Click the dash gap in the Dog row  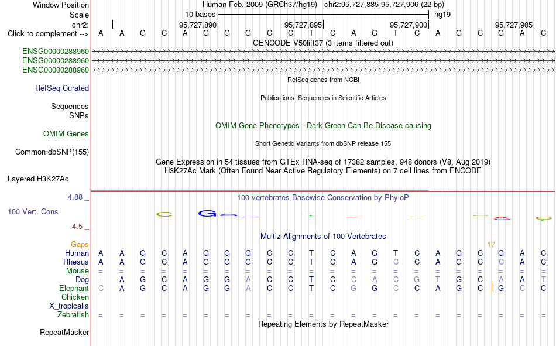click(101, 280)
